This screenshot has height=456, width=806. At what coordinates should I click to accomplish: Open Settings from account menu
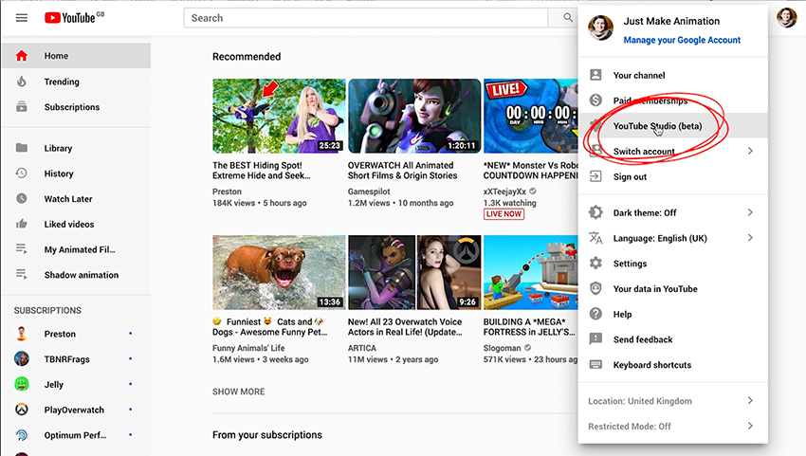coord(673,264)
